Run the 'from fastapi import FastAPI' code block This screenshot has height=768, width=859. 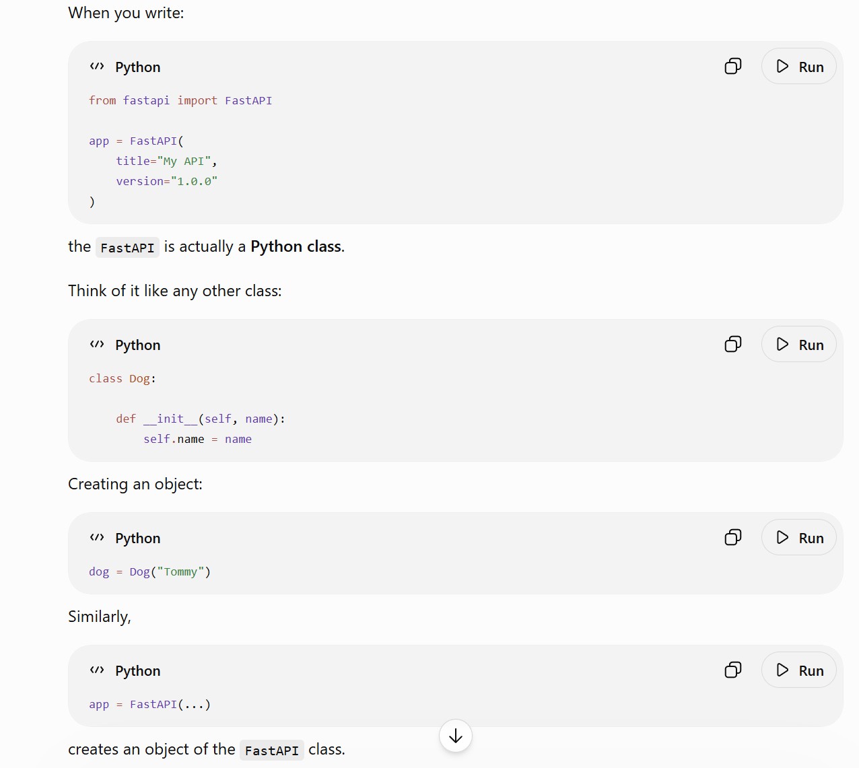click(799, 66)
